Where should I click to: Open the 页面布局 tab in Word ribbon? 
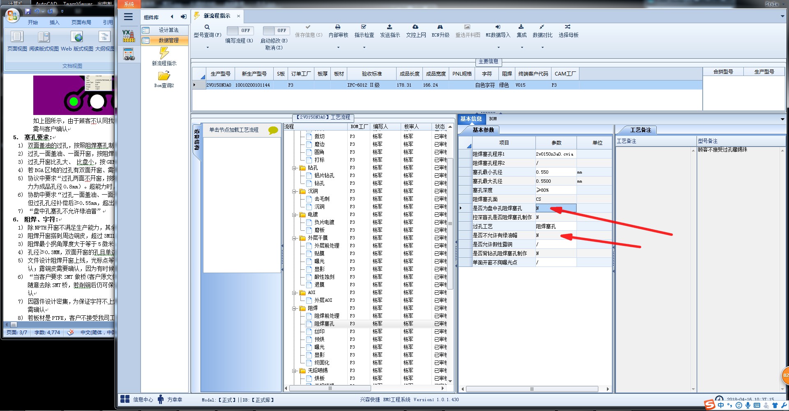(x=81, y=23)
